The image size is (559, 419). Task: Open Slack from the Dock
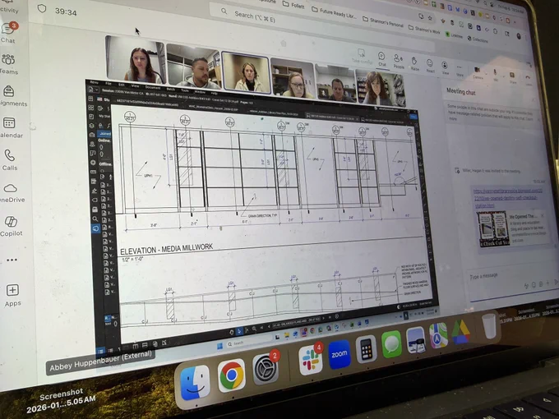(311, 360)
